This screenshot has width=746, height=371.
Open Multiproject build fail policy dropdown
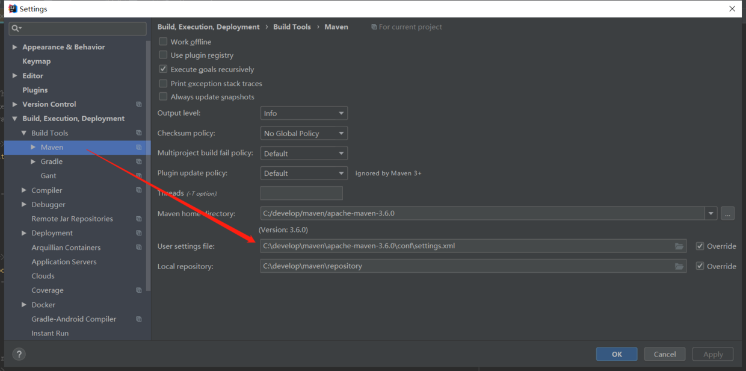click(x=304, y=154)
